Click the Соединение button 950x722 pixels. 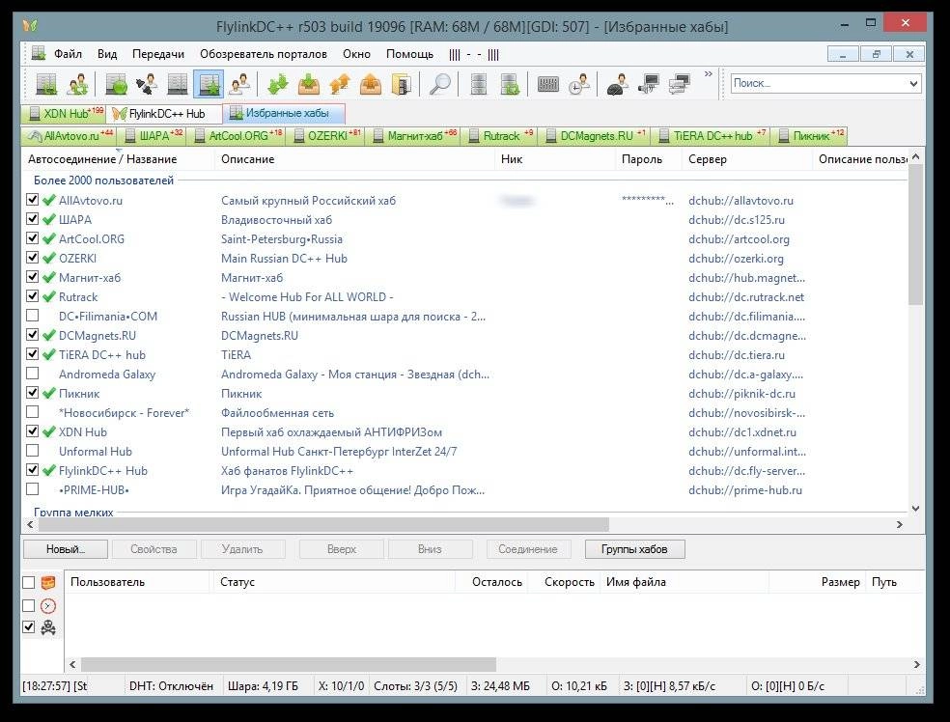pos(528,549)
